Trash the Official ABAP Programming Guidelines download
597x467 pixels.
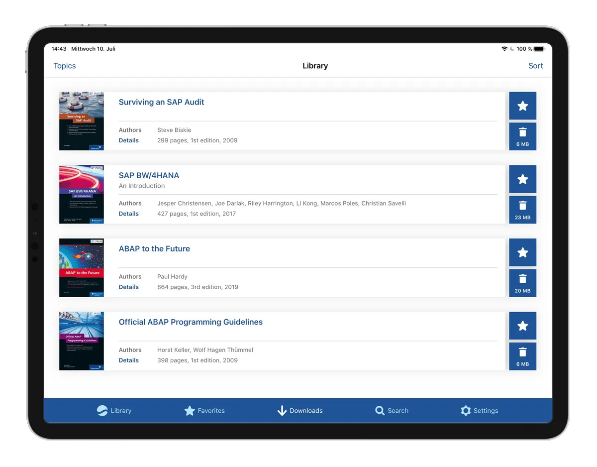522,356
